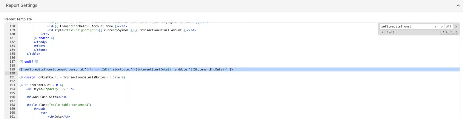This screenshot has height=119, width=463.
Task: Toggle search in selection (S)
Action: click(x=457, y=32)
